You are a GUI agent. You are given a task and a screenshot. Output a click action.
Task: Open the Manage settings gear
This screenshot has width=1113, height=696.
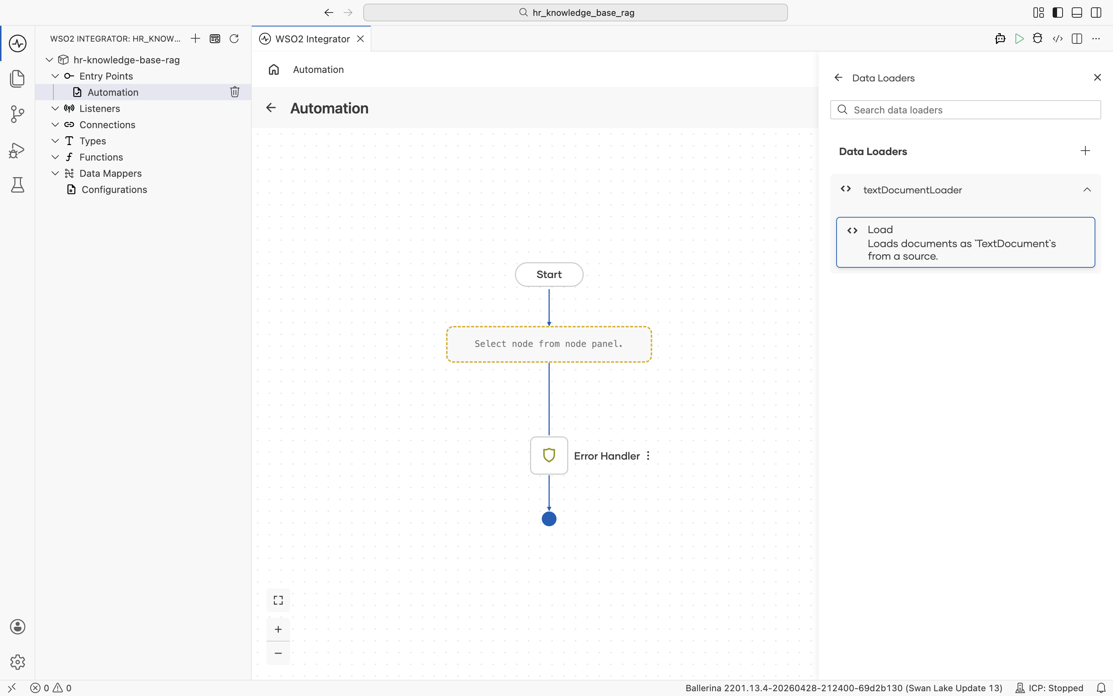(x=17, y=662)
